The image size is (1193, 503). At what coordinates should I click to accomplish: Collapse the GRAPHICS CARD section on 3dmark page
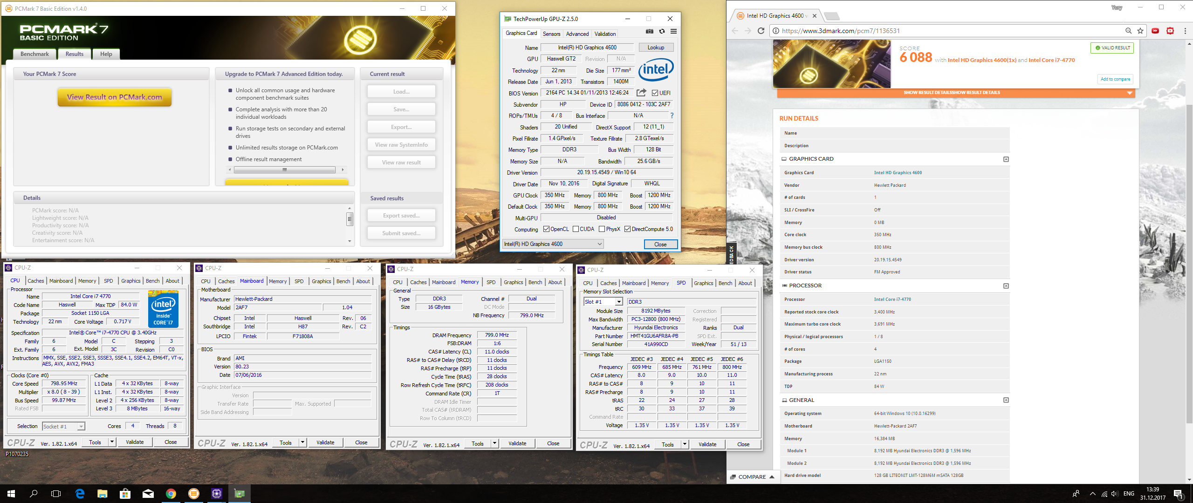click(1006, 159)
